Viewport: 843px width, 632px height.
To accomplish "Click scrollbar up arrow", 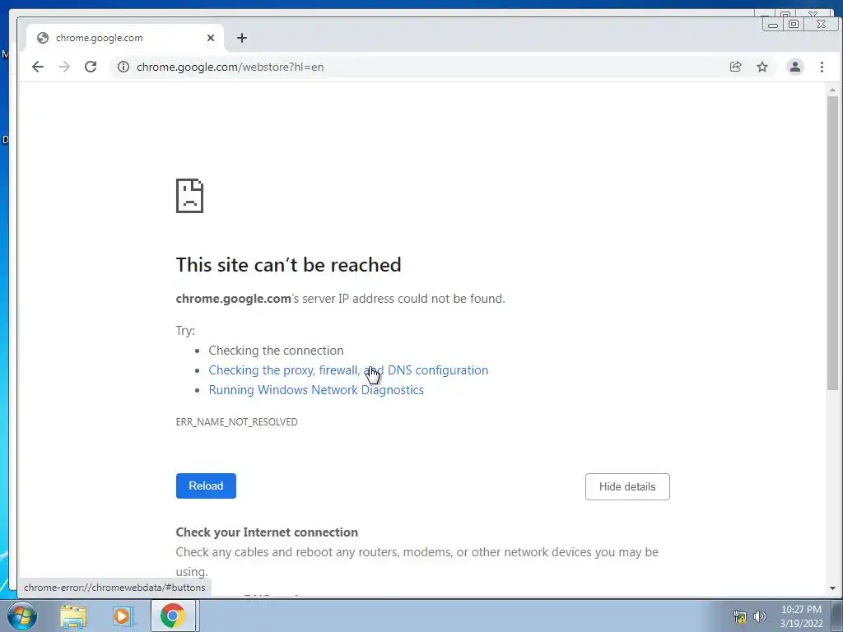I will click(x=833, y=89).
